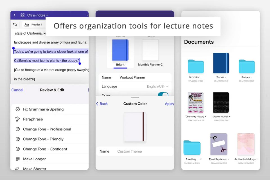Go back using the Class notes back arrow
270x180 pixels.
[x=15, y=15]
